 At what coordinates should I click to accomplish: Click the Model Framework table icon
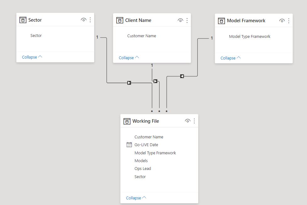coord(221,21)
